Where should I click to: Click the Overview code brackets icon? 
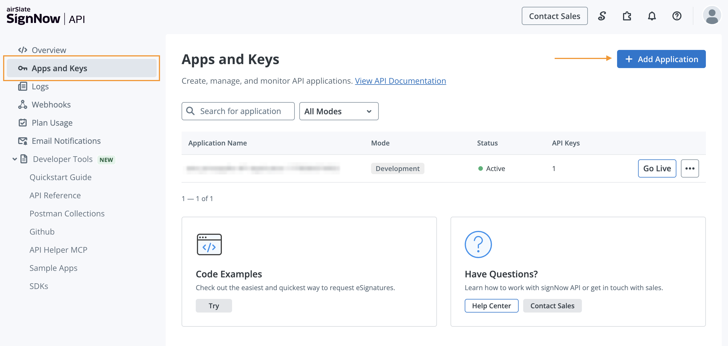pyautogui.click(x=23, y=50)
